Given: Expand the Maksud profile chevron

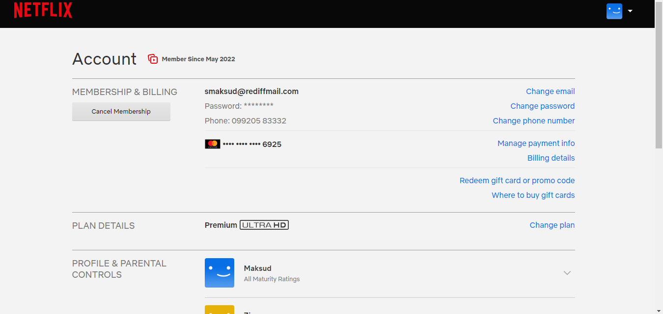Looking at the screenshot, I should tap(567, 273).
